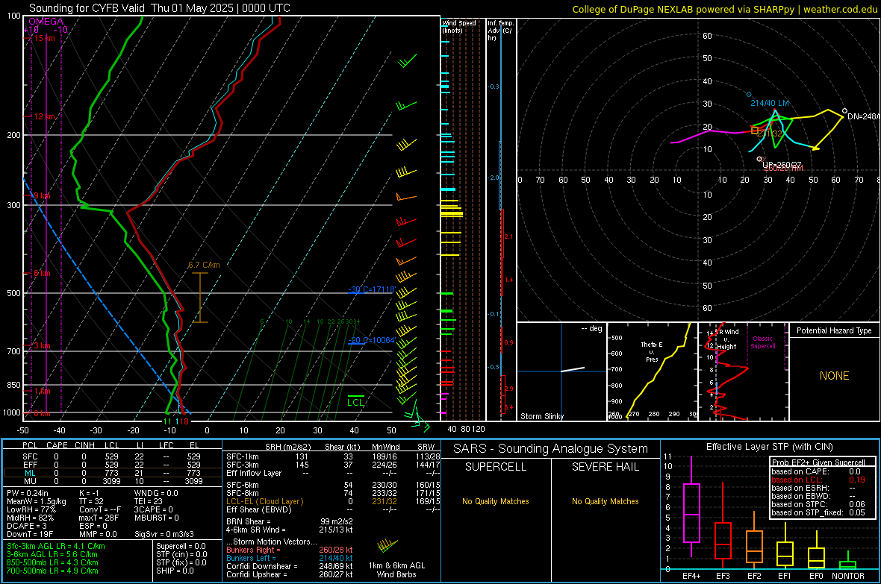This screenshot has height=584, width=881.
Task: Select the SFC-6km kinematics row
Action: (x=333, y=485)
